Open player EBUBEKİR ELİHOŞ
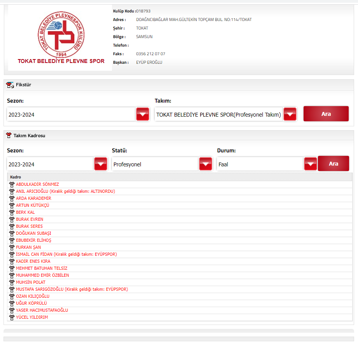 click(33, 240)
